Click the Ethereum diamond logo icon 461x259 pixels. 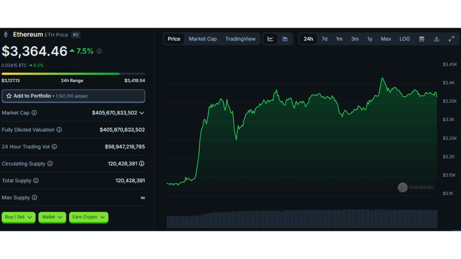point(6,35)
